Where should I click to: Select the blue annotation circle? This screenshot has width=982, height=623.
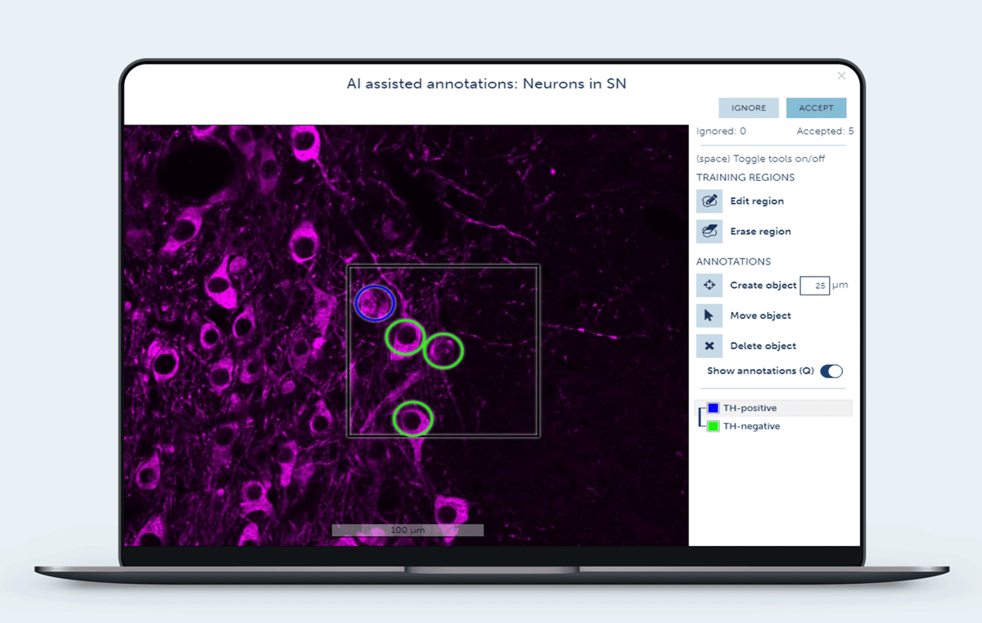(x=376, y=304)
